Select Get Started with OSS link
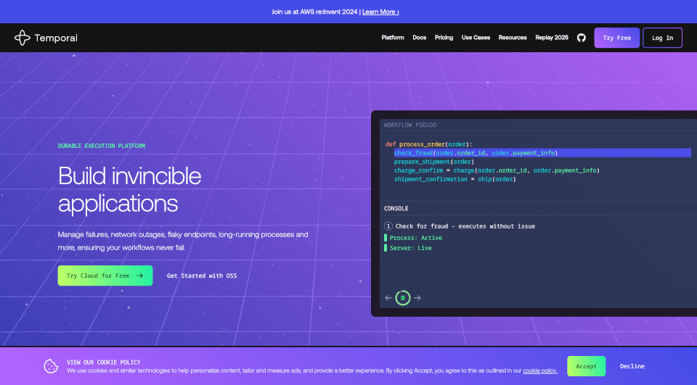This screenshot has height=385, width=697. coord(202,276)
